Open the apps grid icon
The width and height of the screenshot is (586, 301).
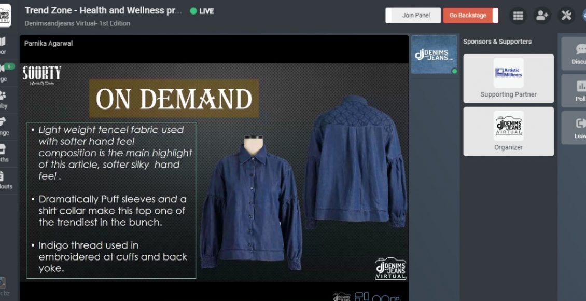click(x=518, y=16)
